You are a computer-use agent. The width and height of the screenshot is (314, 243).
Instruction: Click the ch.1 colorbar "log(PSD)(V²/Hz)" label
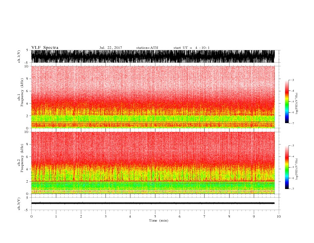pyautogui.click(x=297, y=104)
